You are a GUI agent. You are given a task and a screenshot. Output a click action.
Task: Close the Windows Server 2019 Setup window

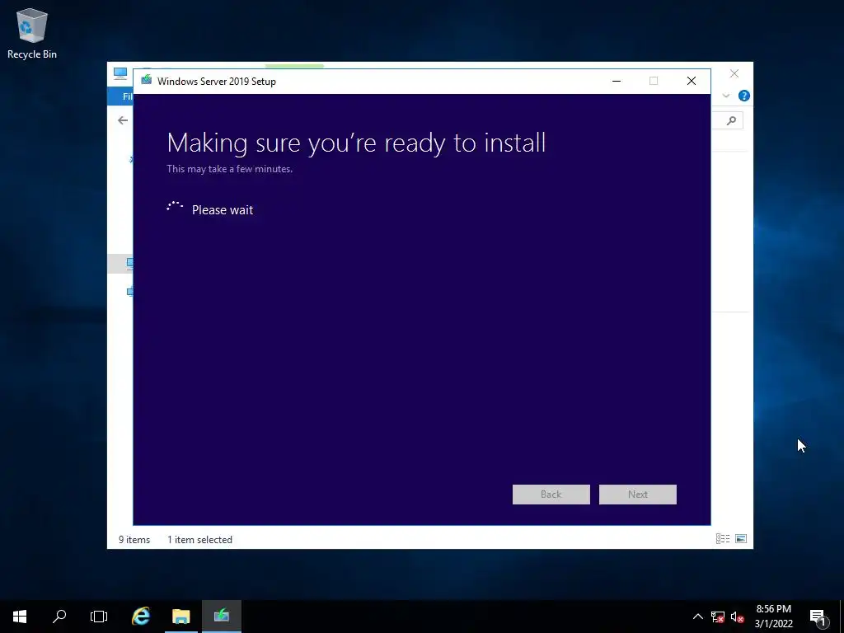[692, 82]
